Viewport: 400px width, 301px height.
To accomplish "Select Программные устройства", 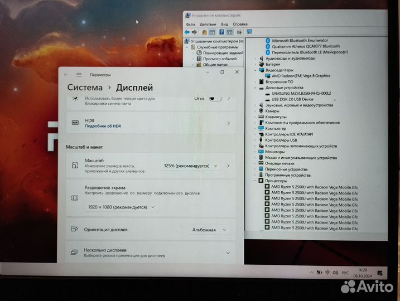I will coord(288,175).
